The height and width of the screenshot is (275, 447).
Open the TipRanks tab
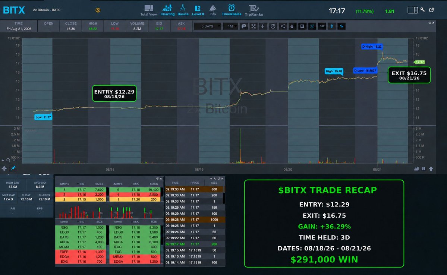254,10
